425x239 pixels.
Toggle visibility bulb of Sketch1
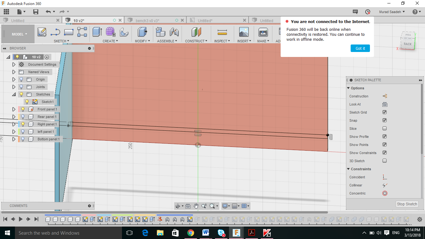tap(27, 102)
